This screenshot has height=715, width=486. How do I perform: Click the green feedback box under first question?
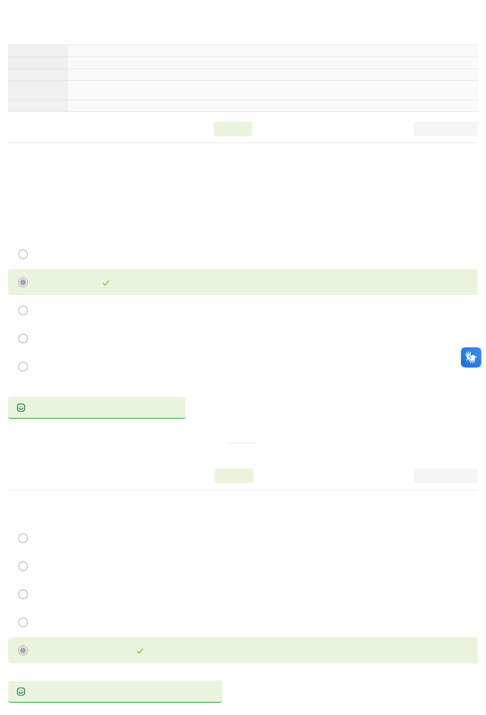point(96,408)
